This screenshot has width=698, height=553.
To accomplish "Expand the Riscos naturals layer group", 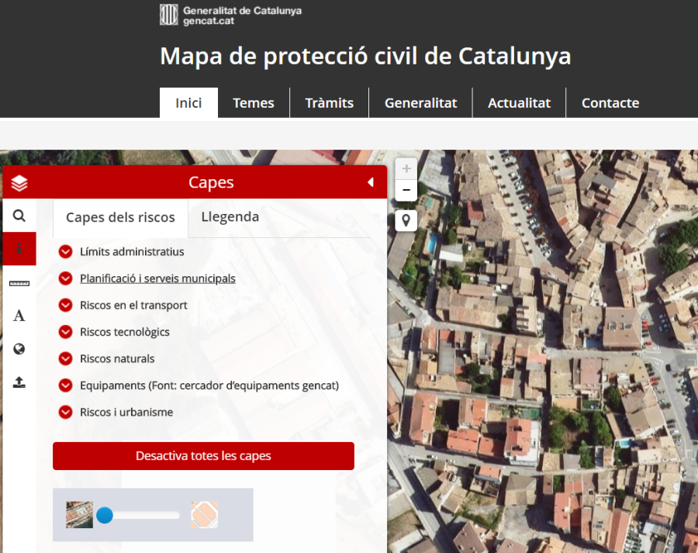I will 66,359.
